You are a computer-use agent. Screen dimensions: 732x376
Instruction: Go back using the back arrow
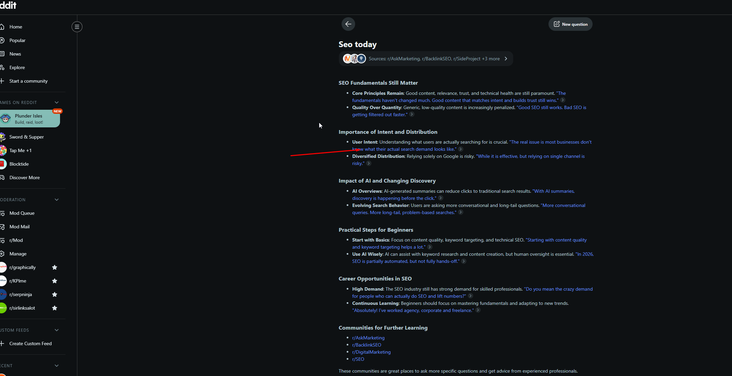pyautogui.click(x=348, y=24)
